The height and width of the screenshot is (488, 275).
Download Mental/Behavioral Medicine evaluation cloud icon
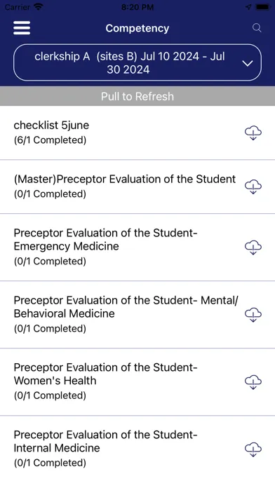253,315
